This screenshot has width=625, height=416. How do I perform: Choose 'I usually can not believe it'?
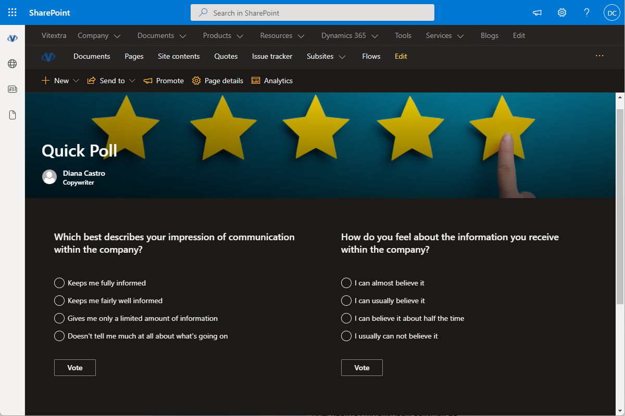346,336
